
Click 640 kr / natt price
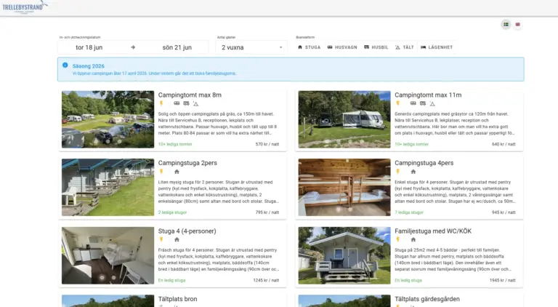pos(504,144)
